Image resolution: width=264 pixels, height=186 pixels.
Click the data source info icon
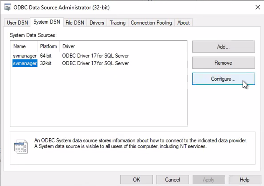21,147
